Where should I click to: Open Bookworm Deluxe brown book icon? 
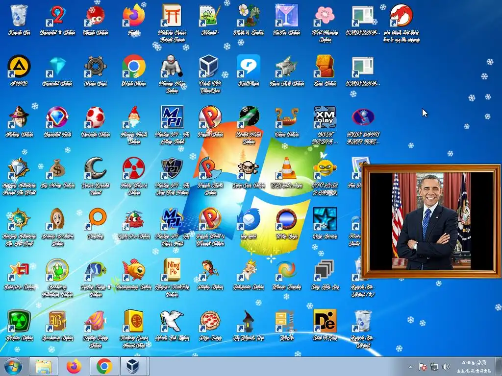(57, 321)
